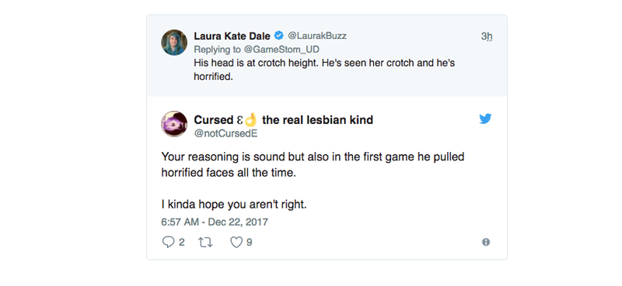Follow the @GameStom_UD reply mention link

pos(281,50)
